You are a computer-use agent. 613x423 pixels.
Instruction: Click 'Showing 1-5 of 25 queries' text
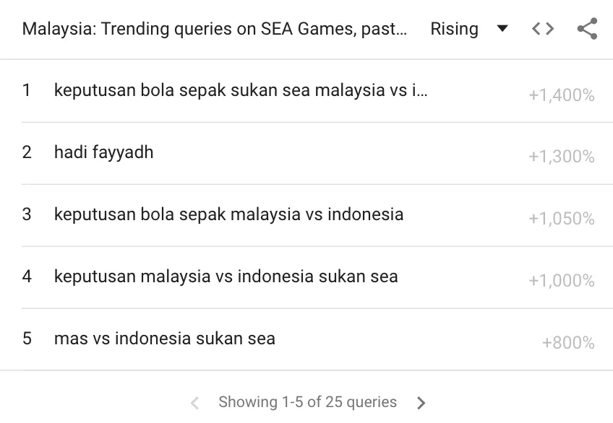tap(307, 402)
